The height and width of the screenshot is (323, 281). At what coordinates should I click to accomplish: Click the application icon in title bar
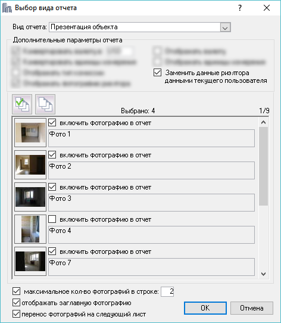(7, 8)
